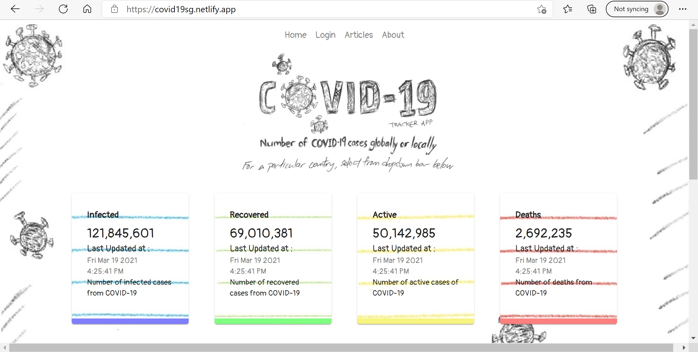
Task: Select the active count 50,142,985
Action: 404,233
